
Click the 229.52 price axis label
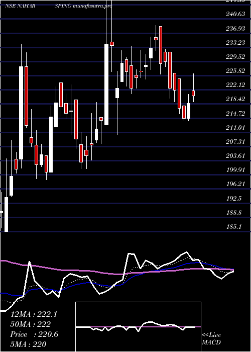click(235, 57)
